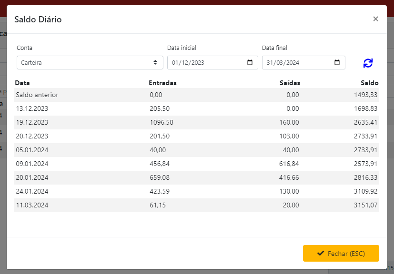Select the 11.03.2024 date cell
Viewport: 394px width, 274px height.
point(32,205)
